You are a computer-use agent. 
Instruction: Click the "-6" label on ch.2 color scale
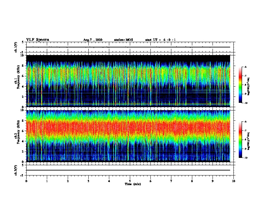245,122
